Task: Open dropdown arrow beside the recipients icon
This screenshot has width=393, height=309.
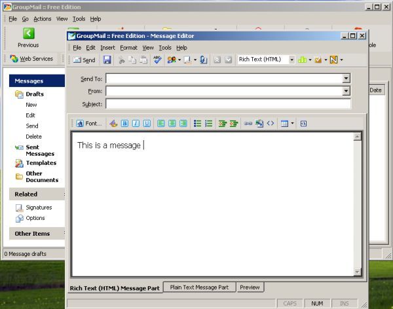Action: pos(179,60)
